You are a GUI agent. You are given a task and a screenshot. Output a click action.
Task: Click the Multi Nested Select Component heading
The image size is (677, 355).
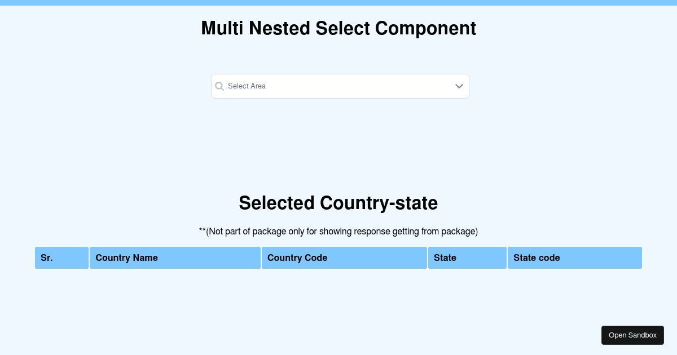pyautogui.click(x=338, y=28)
